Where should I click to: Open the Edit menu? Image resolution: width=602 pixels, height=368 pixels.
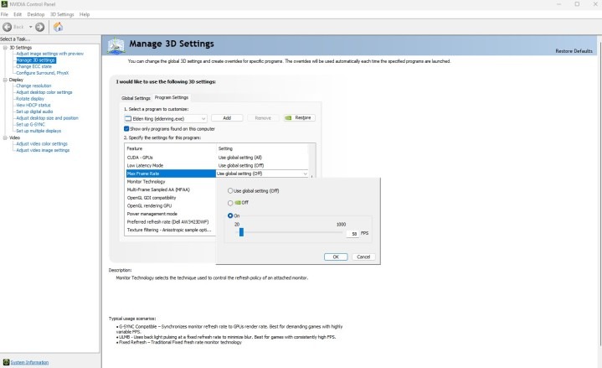click(18, 14)
